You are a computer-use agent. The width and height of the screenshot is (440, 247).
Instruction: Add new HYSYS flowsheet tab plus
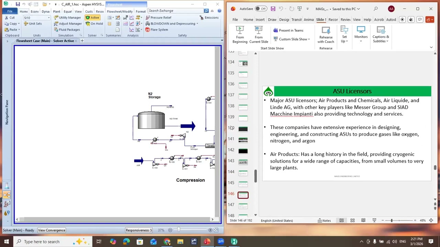(x=82, y=41)
